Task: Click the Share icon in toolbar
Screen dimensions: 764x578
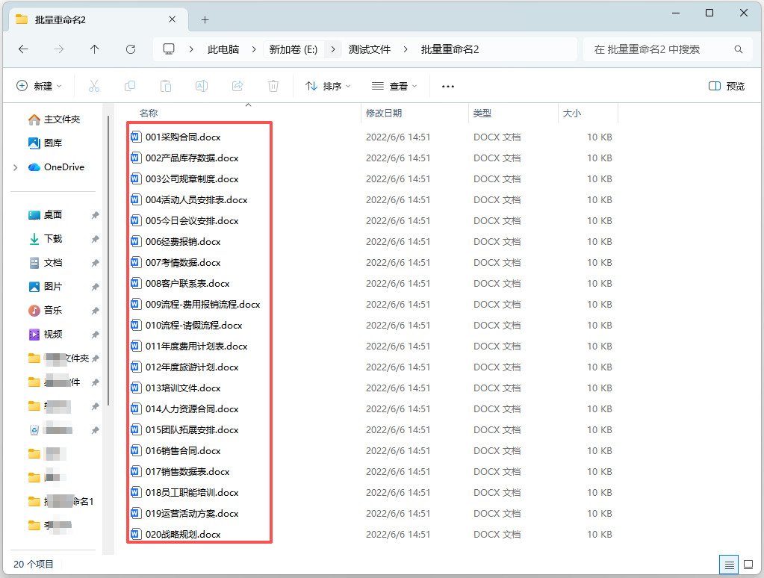Action: click(237, 87)
